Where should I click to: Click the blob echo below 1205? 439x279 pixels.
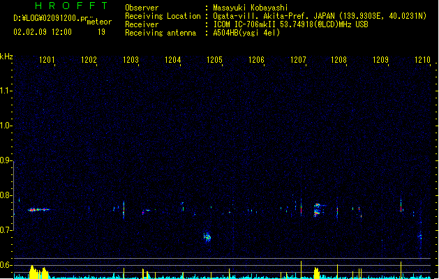[207, 237]
